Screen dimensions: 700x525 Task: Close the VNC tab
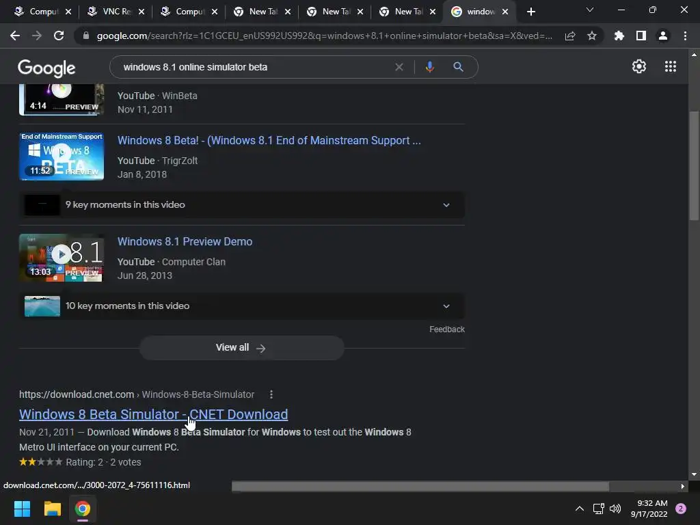(x=141, y=12)
